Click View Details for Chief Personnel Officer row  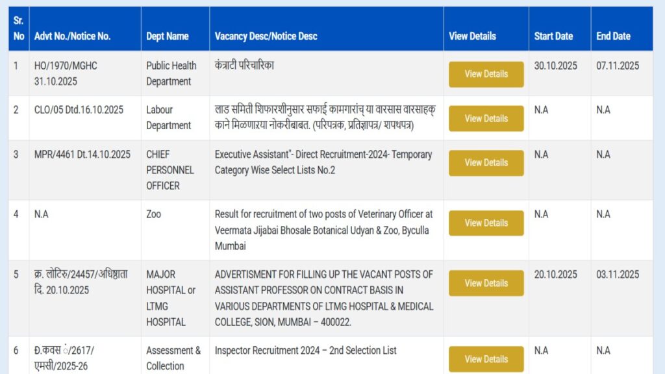click(x=486, y=163)
